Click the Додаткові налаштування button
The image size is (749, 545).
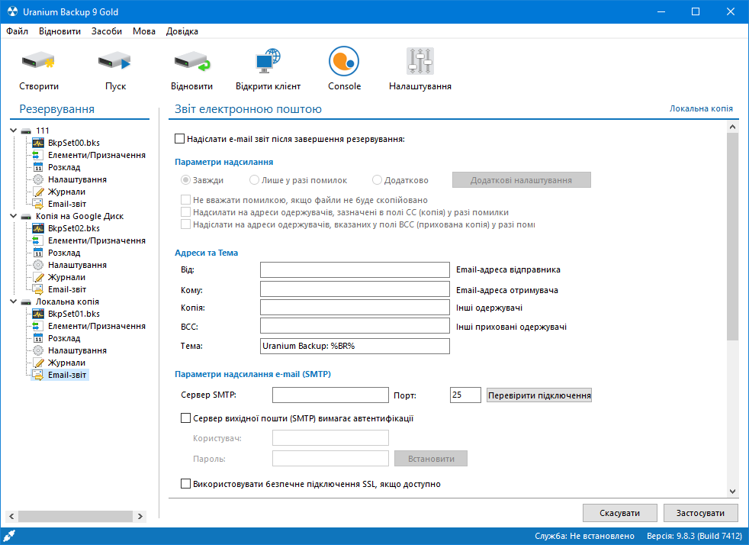pos(521,180)
